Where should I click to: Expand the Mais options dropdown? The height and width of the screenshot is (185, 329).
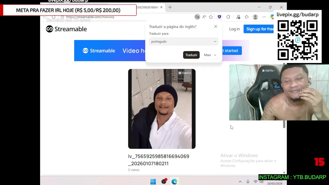pyautogui.click(x=210, y=55)
